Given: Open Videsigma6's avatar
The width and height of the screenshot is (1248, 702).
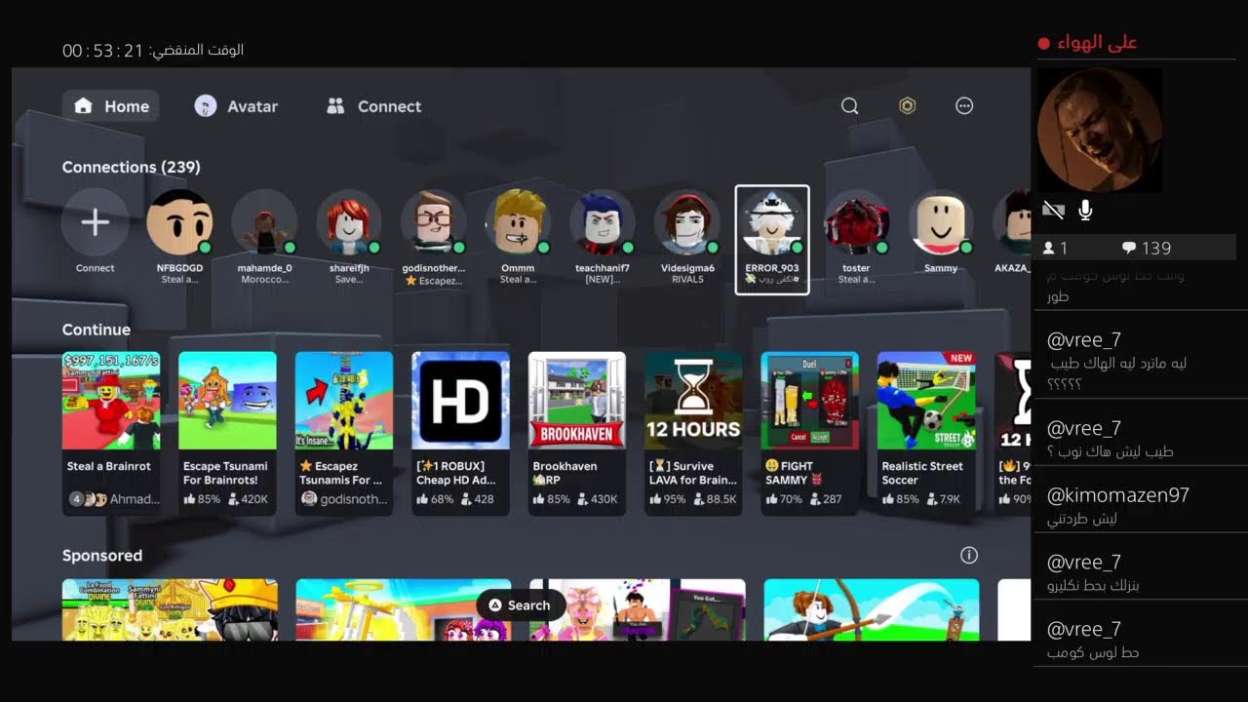Looking at the screenshot, I should pyautogui.click(x=687, y=222).
